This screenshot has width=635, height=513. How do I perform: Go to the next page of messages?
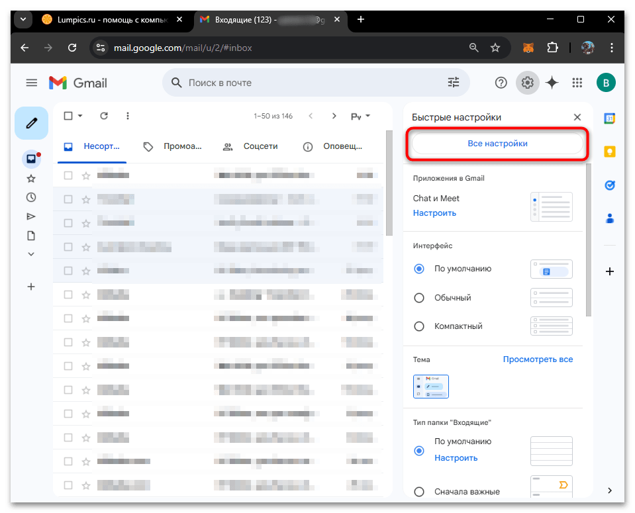[334, 117]
